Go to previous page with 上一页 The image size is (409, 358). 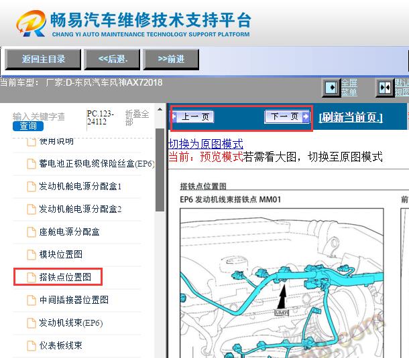click(x=193, y=116)
